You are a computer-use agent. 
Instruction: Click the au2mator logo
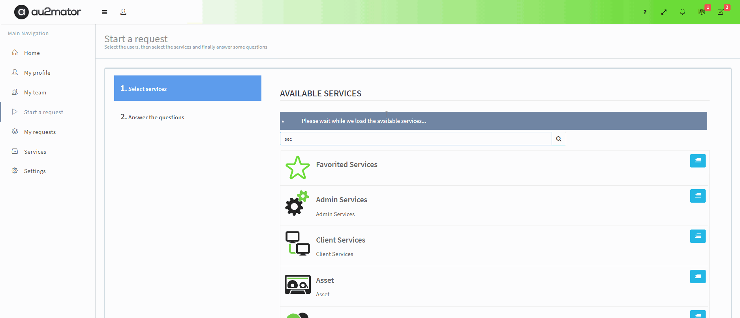pyautogui.click(x=48, y=12)
